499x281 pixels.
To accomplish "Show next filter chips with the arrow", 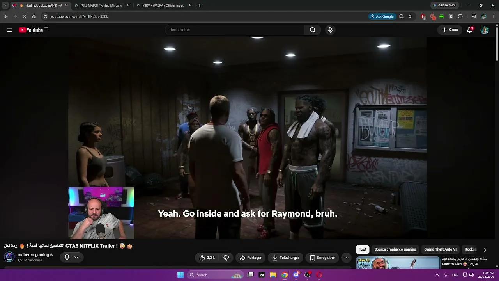I will point(485,250).
